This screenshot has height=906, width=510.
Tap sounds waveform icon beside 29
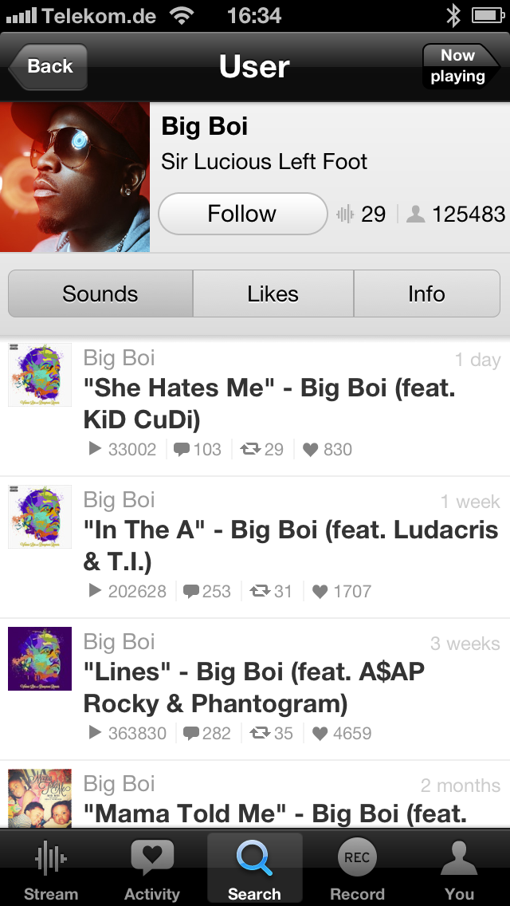click(x=345, y=215)
